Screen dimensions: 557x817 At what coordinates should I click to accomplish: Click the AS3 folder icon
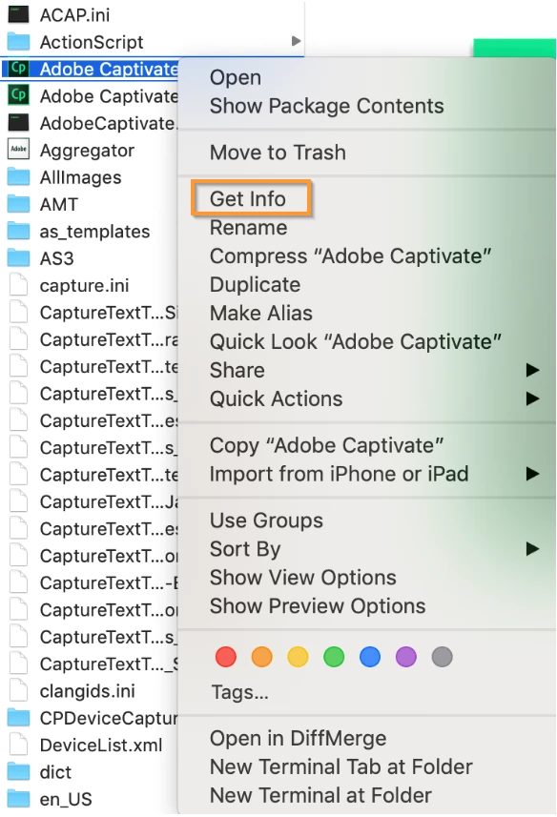pos(19,258)
